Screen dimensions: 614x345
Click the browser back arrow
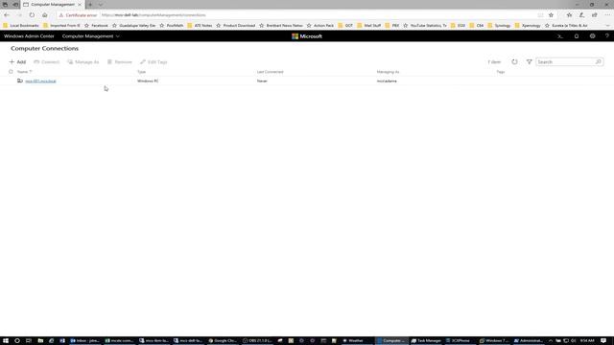coord(7,15)
